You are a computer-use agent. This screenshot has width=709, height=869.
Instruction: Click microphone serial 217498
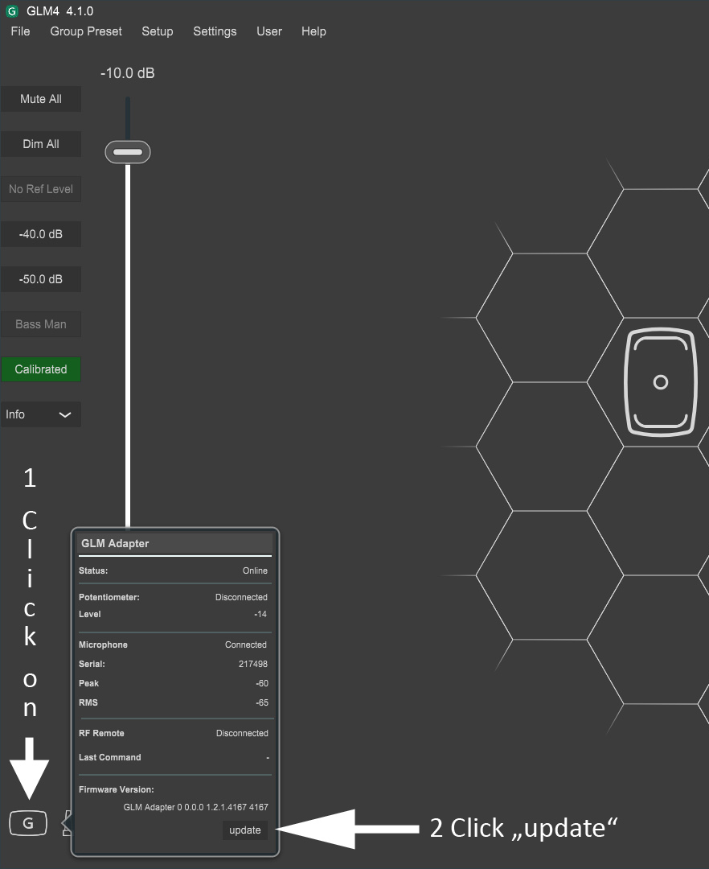click(x=253, y=664)
